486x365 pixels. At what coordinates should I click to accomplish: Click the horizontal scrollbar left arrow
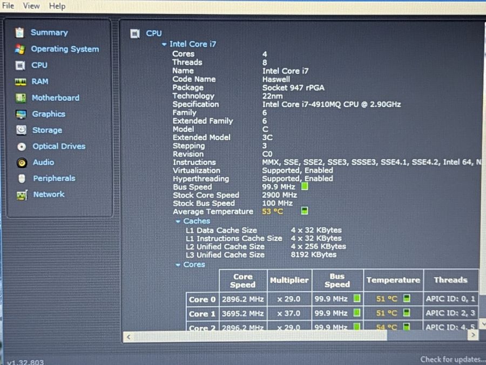point(129,337)
